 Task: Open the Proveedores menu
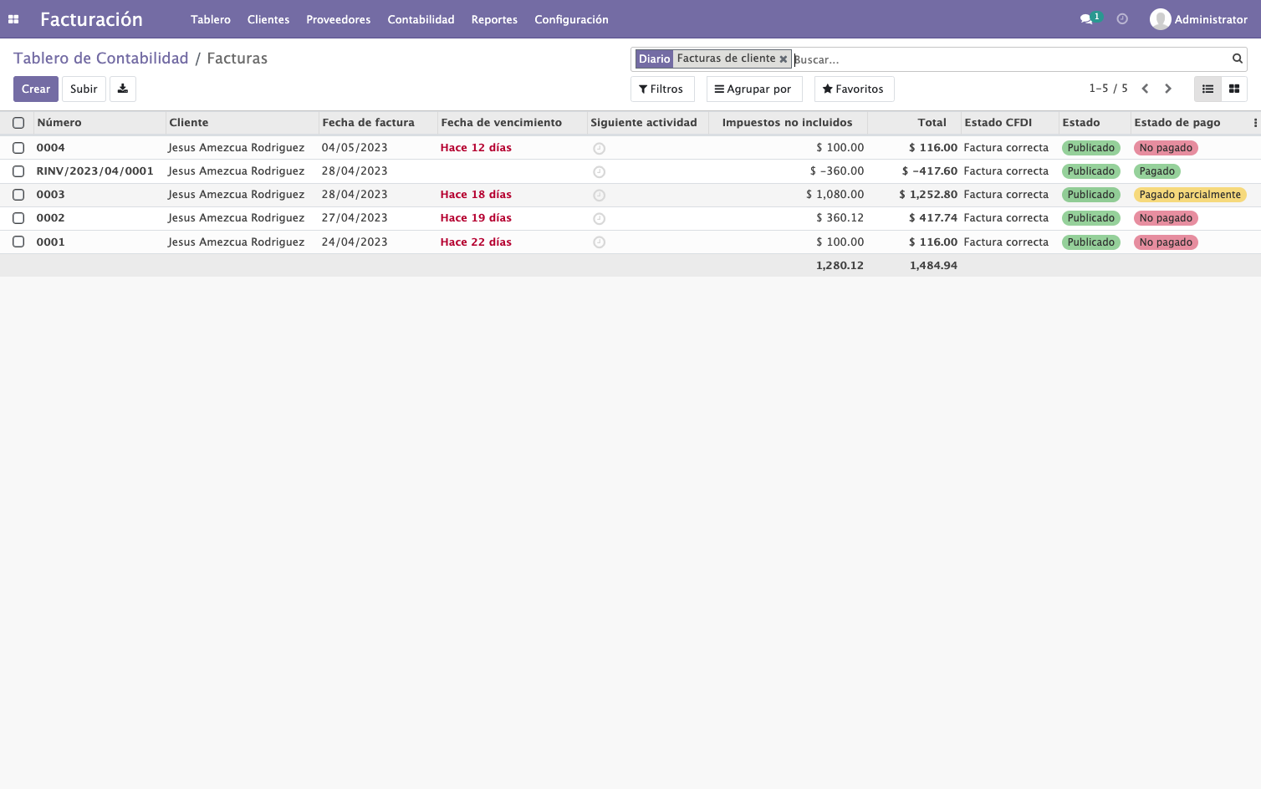tap(339, 19)
